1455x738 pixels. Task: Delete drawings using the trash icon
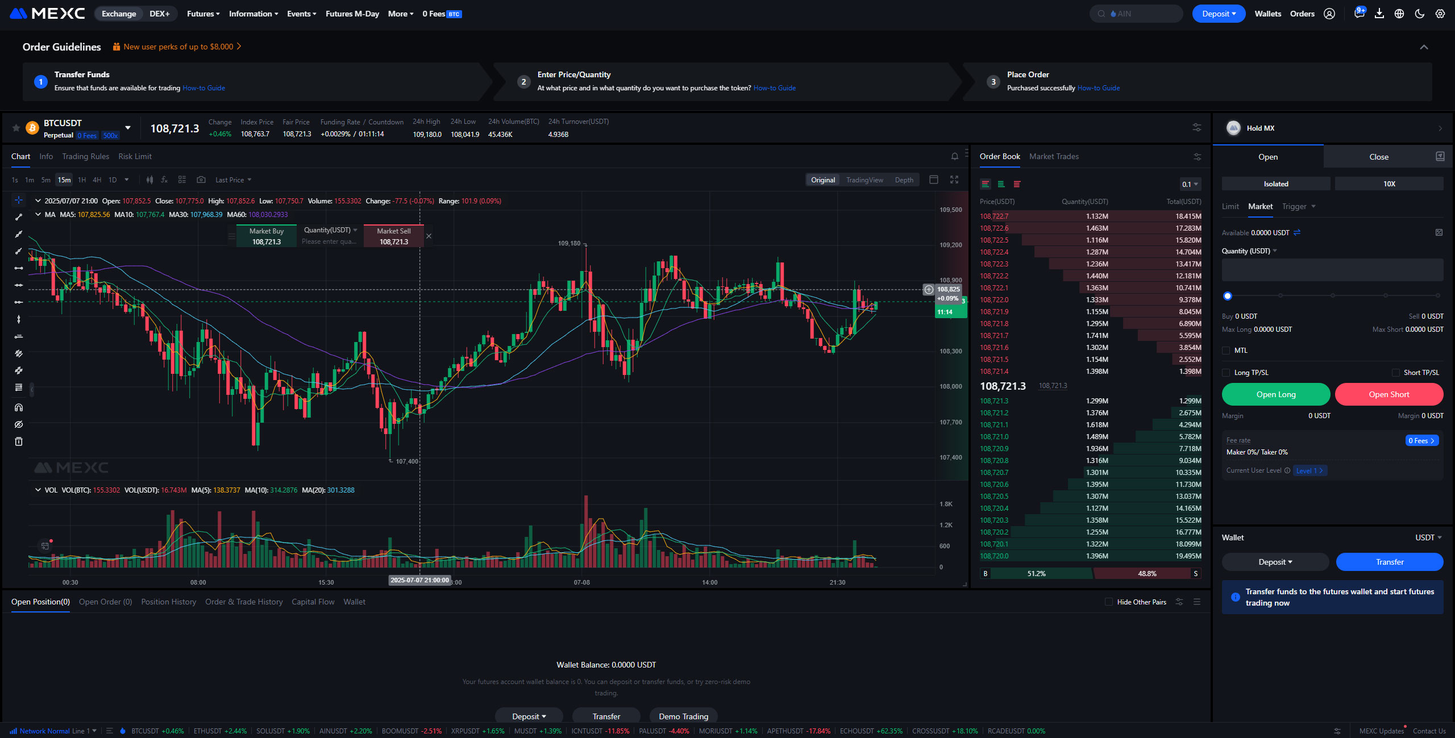coord(19,441)
